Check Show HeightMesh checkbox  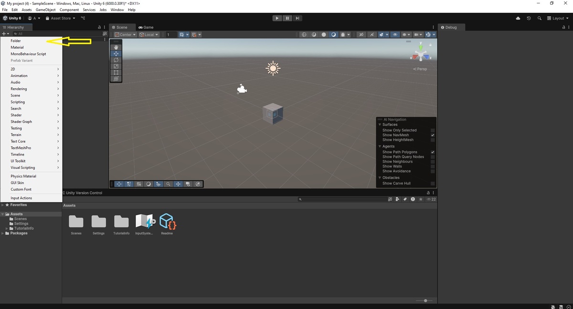[433, 140]
